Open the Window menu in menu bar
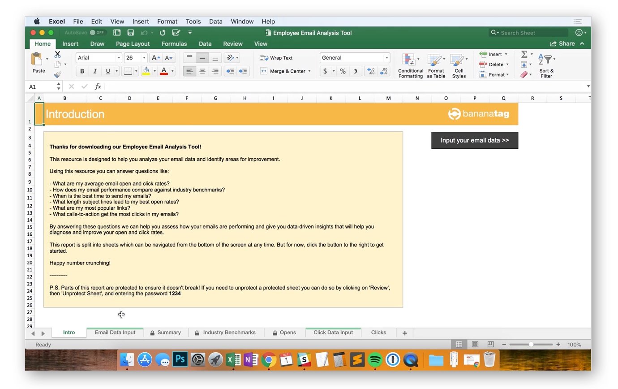Viewport: 618px width, 389px height. click(x=242, y=22)
